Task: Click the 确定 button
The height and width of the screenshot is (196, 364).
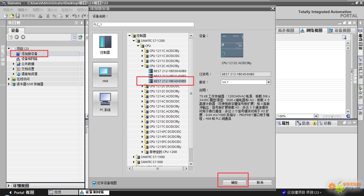Action: 234,182
